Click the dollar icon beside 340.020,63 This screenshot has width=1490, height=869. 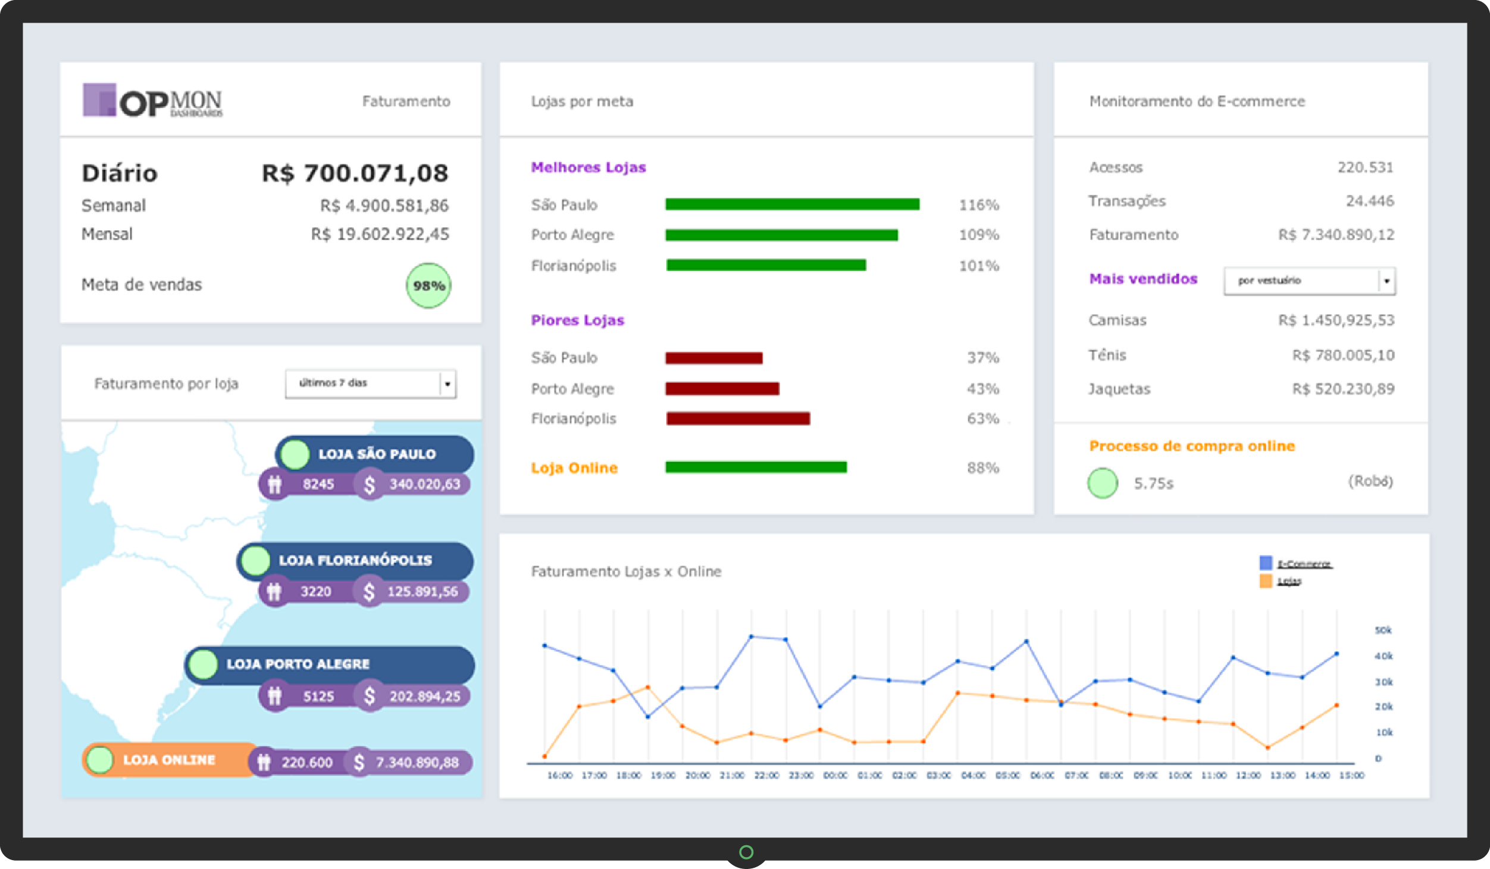click(370, 484)
